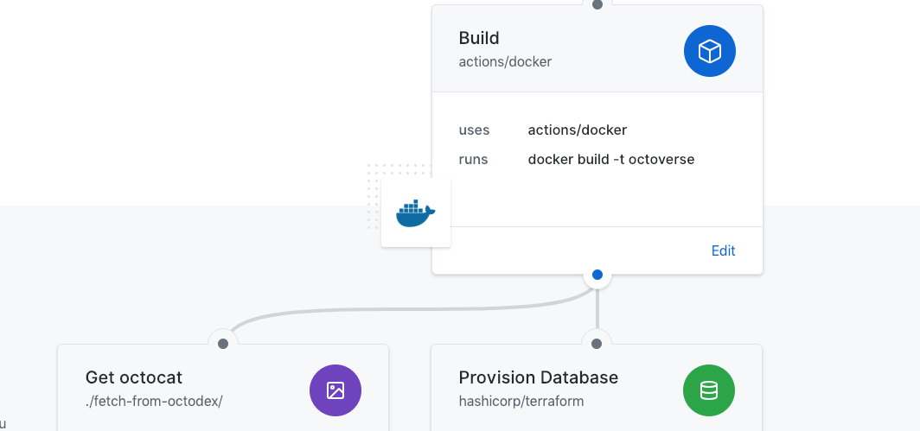Viewport: 920px width, 431px height.
Task: Click the actions/docker subtitle under Build
Action: [505, 61]
